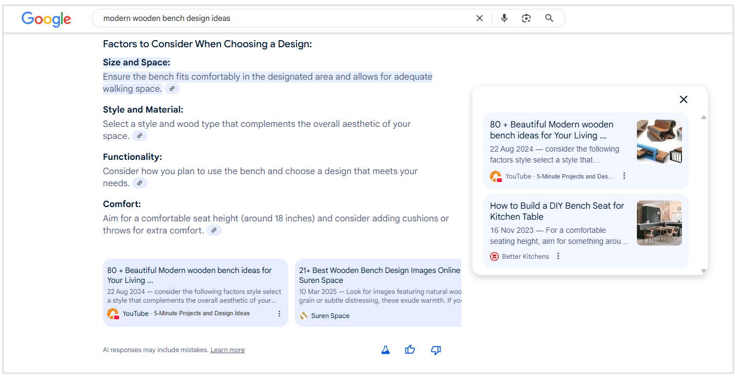The height and width of the screenshot is (379, 737).
Task: Open source link icon after Comfort text
Action: [x=214, y=231]
